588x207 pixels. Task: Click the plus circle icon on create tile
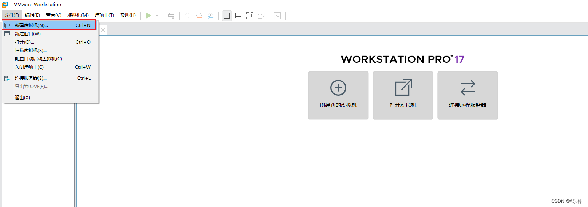(338, 87)
